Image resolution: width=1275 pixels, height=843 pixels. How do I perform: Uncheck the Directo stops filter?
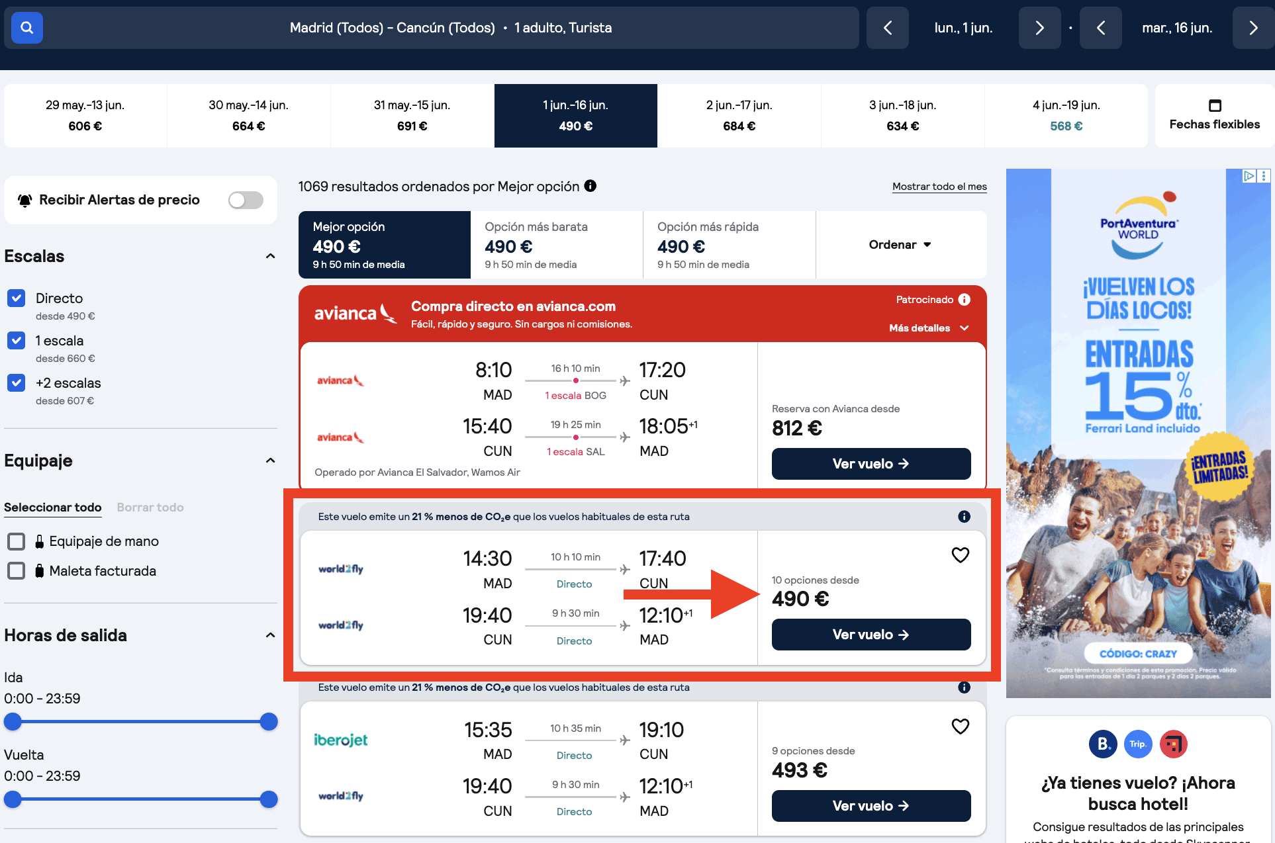[16, 298]
